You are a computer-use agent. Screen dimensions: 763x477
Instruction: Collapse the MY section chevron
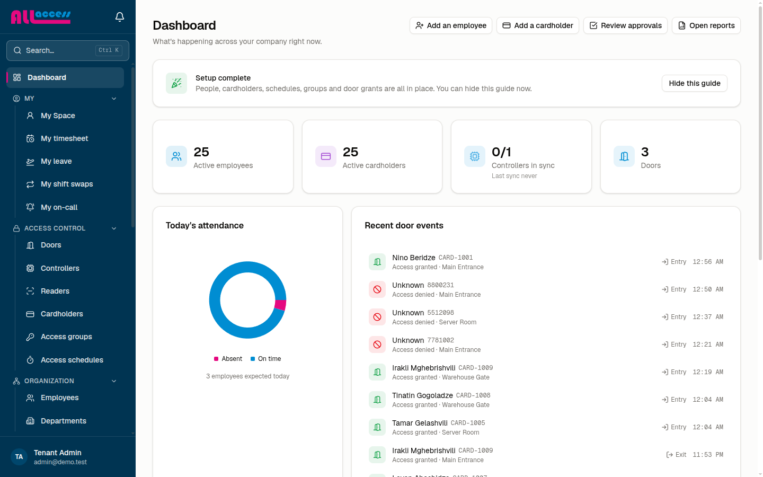click(114, 99)
